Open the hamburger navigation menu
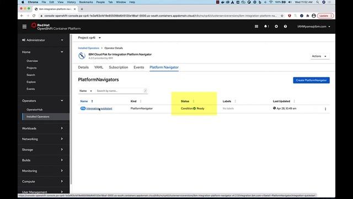 point(24,27)
